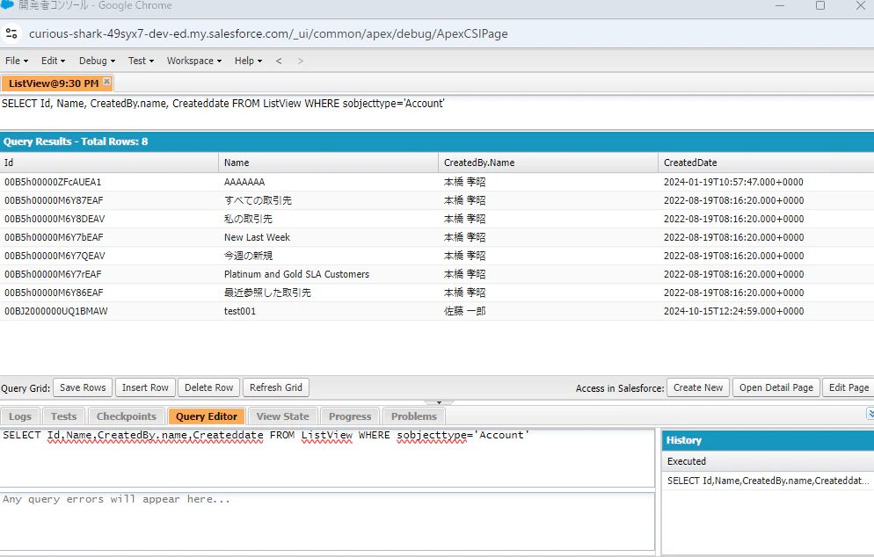Open the Workspace menu
This screenshot has height=557, width=874.
[194, 61]
